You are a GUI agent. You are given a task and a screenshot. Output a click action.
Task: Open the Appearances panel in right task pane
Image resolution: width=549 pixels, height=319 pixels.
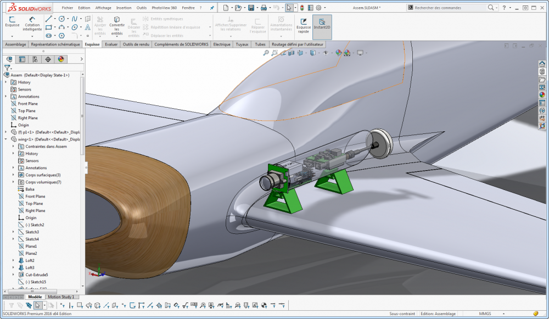(542, 94)
